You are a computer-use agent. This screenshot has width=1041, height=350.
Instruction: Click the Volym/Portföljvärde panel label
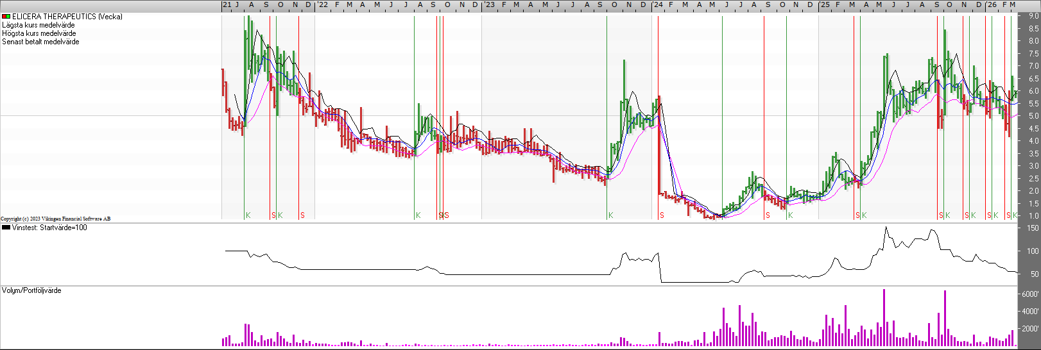(31, 290)
